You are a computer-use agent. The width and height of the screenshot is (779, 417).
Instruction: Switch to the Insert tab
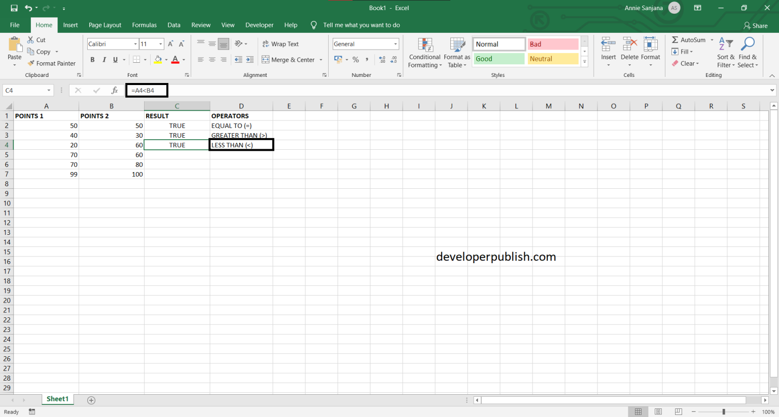coord(70,25)
